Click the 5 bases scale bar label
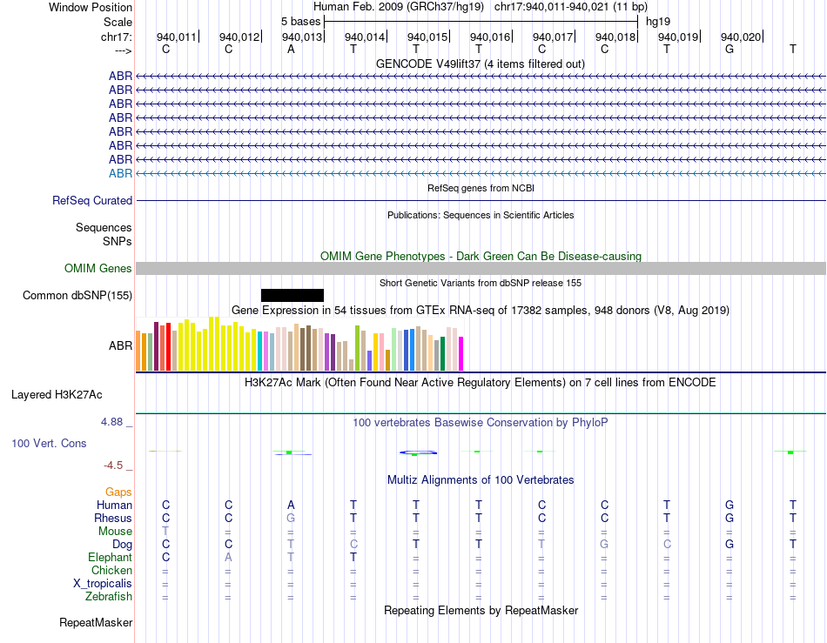The width and height of the screenshot is (827, 643). [300, 22]
